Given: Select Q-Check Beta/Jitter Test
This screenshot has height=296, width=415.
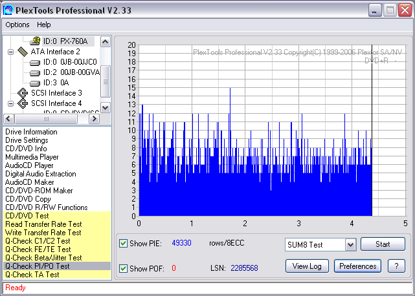Looking at the screenshot, I should pos(57,258).
